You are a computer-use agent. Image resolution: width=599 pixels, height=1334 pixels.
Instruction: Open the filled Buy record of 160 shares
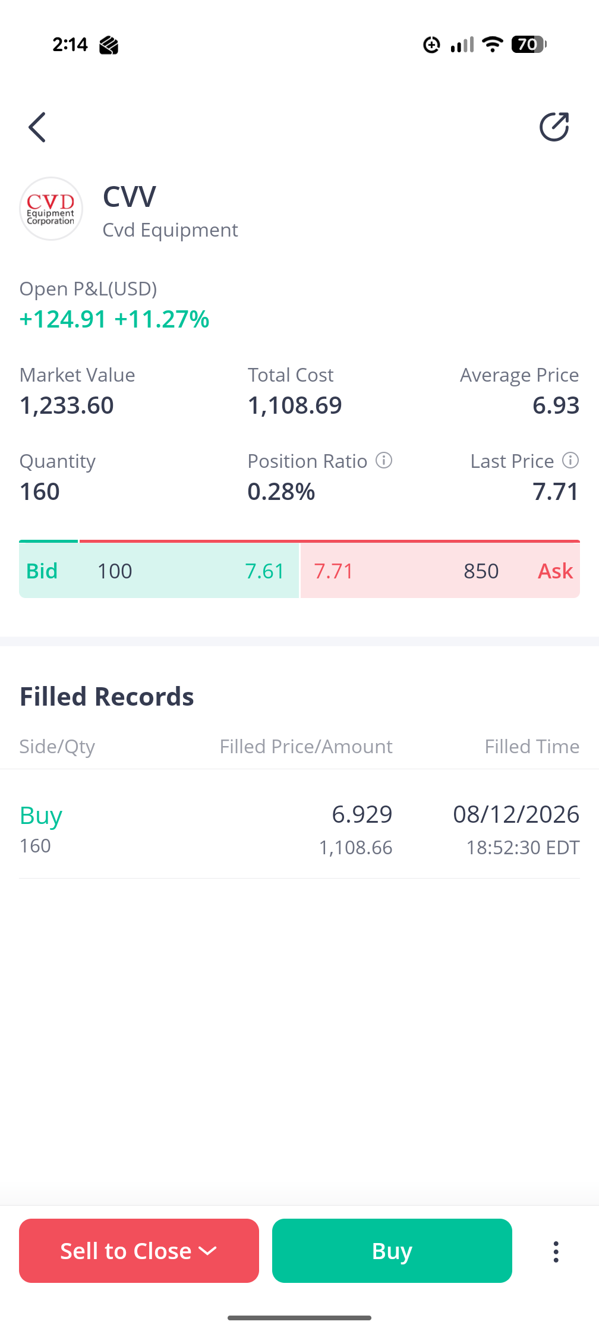pos(299,829)
